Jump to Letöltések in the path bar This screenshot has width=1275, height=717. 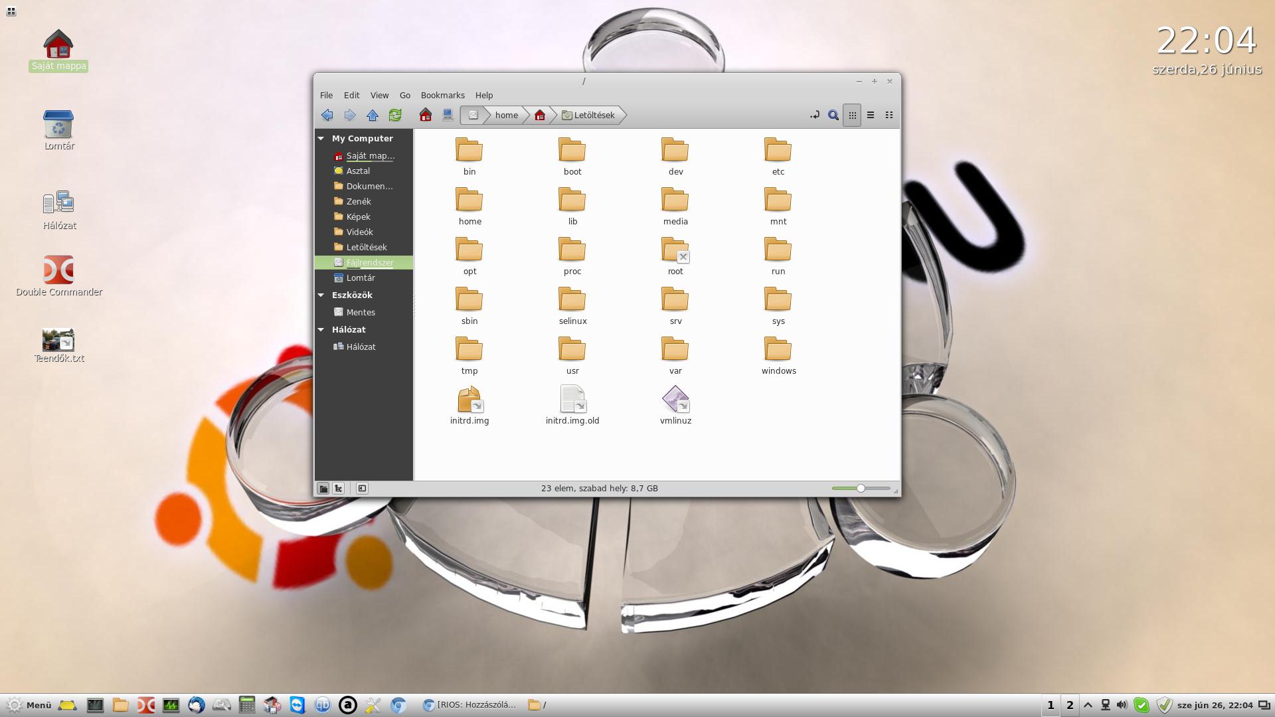589,116
